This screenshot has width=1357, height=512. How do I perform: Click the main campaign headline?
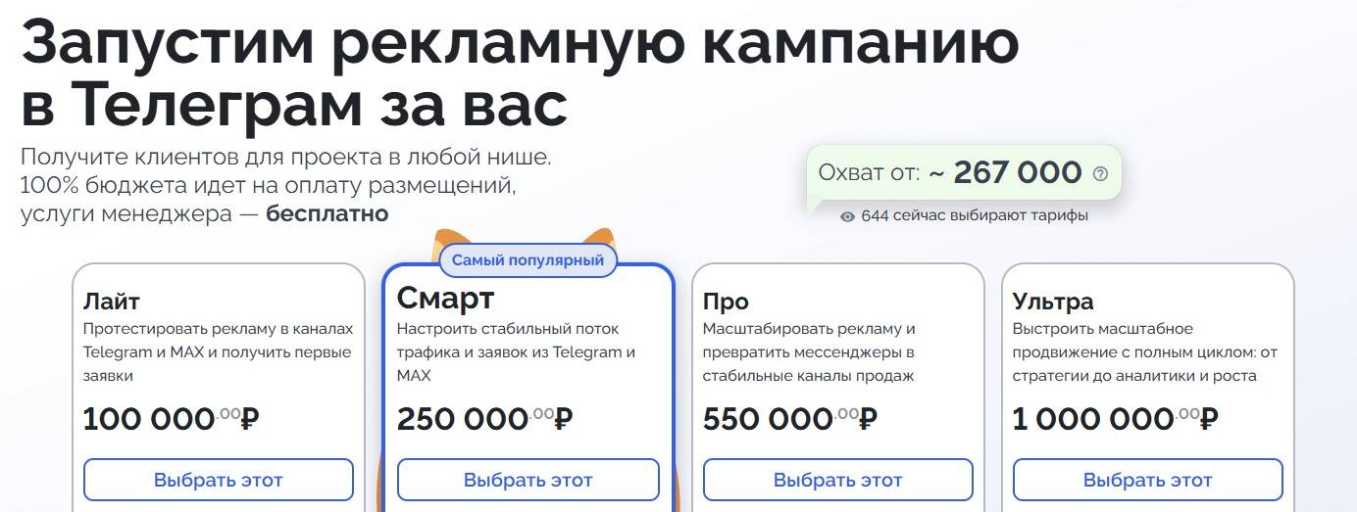point(520,71)
